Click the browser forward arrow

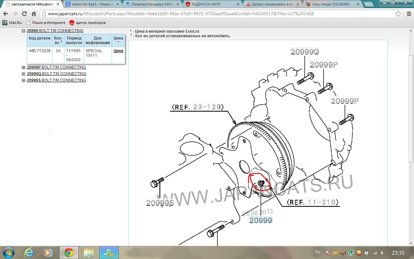click(15, 14)
